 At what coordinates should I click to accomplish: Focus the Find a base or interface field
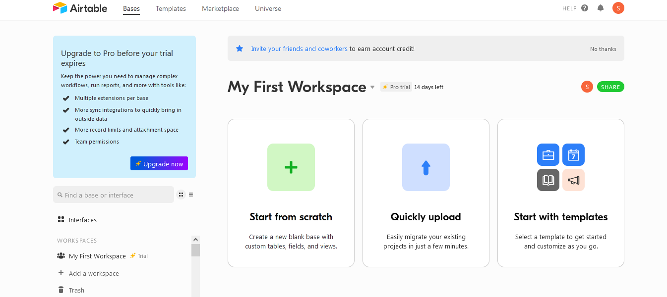(x=114, y=195)
